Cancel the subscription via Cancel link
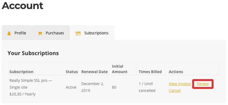This screenshot has height=105, width=228. click(175, 91)
